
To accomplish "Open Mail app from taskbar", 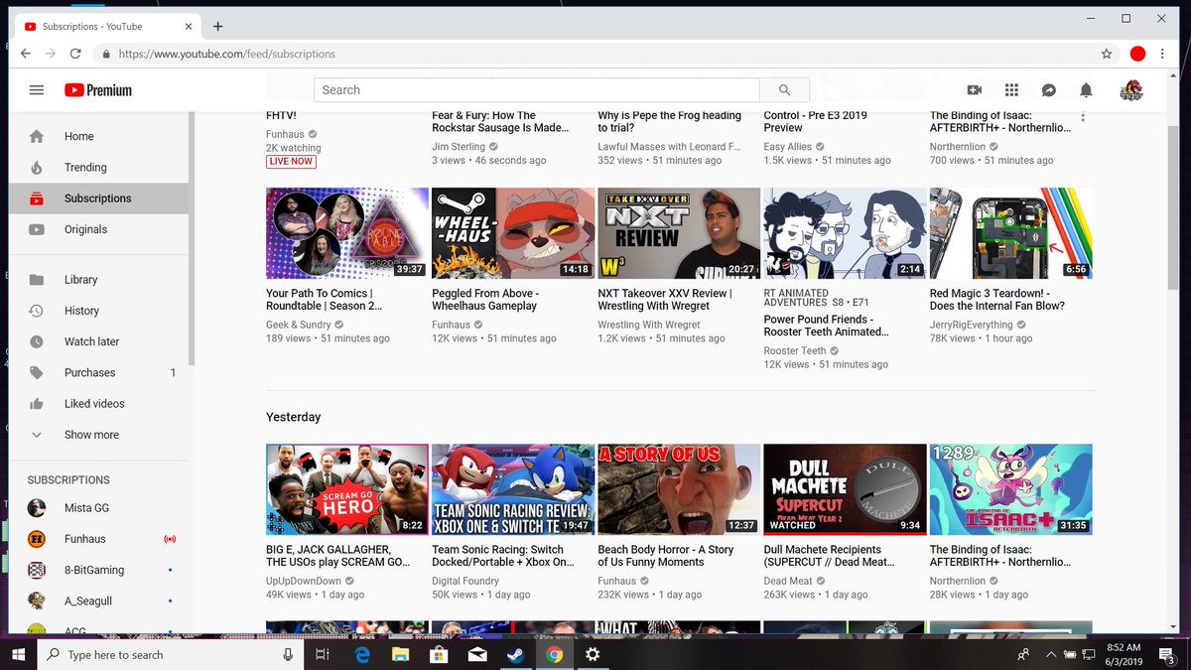I will (x=477, y=655).
